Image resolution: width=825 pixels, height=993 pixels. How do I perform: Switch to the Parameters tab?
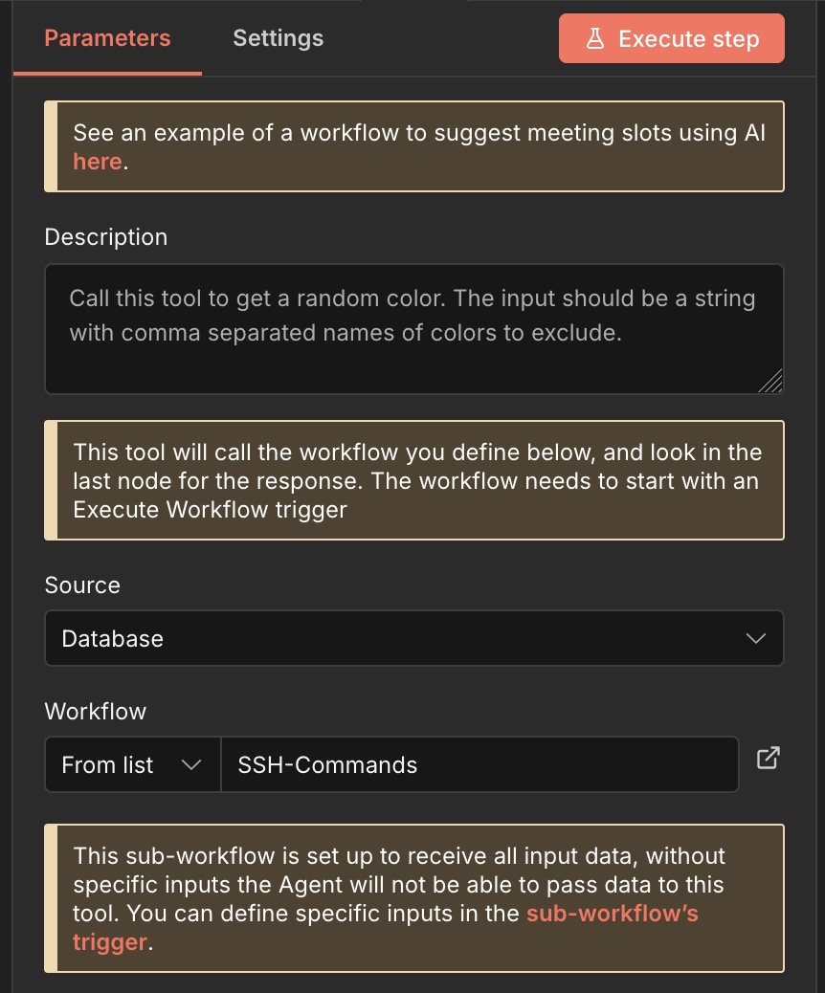click(x=107, y=39)
